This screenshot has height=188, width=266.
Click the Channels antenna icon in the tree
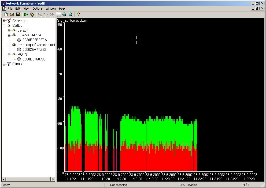click(x=9, y=21)
